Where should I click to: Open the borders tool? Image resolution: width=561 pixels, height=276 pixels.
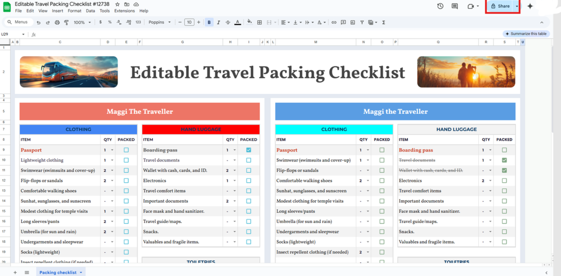point(259,22)
